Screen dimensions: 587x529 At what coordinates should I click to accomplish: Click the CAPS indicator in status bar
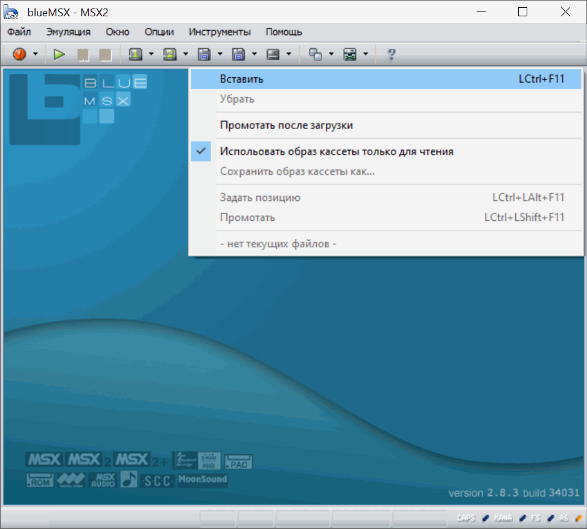(466, 518)
